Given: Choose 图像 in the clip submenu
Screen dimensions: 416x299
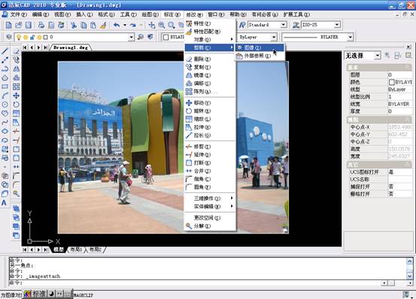Looking at the screenshot, I should (x=260, y=47).
